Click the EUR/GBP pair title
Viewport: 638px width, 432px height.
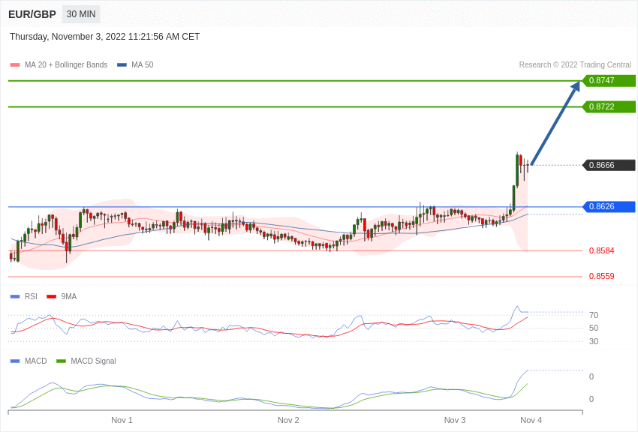click(x=32, y=15)
